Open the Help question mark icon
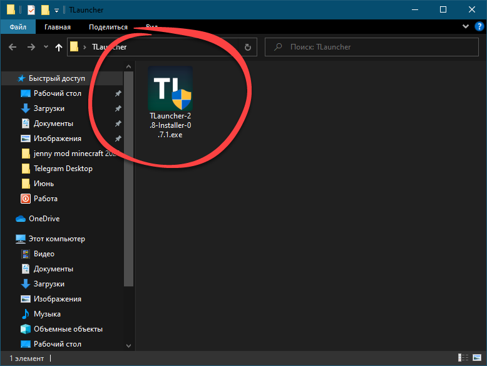Viewport: 487px width, 366px height. (x=478, y=27)
